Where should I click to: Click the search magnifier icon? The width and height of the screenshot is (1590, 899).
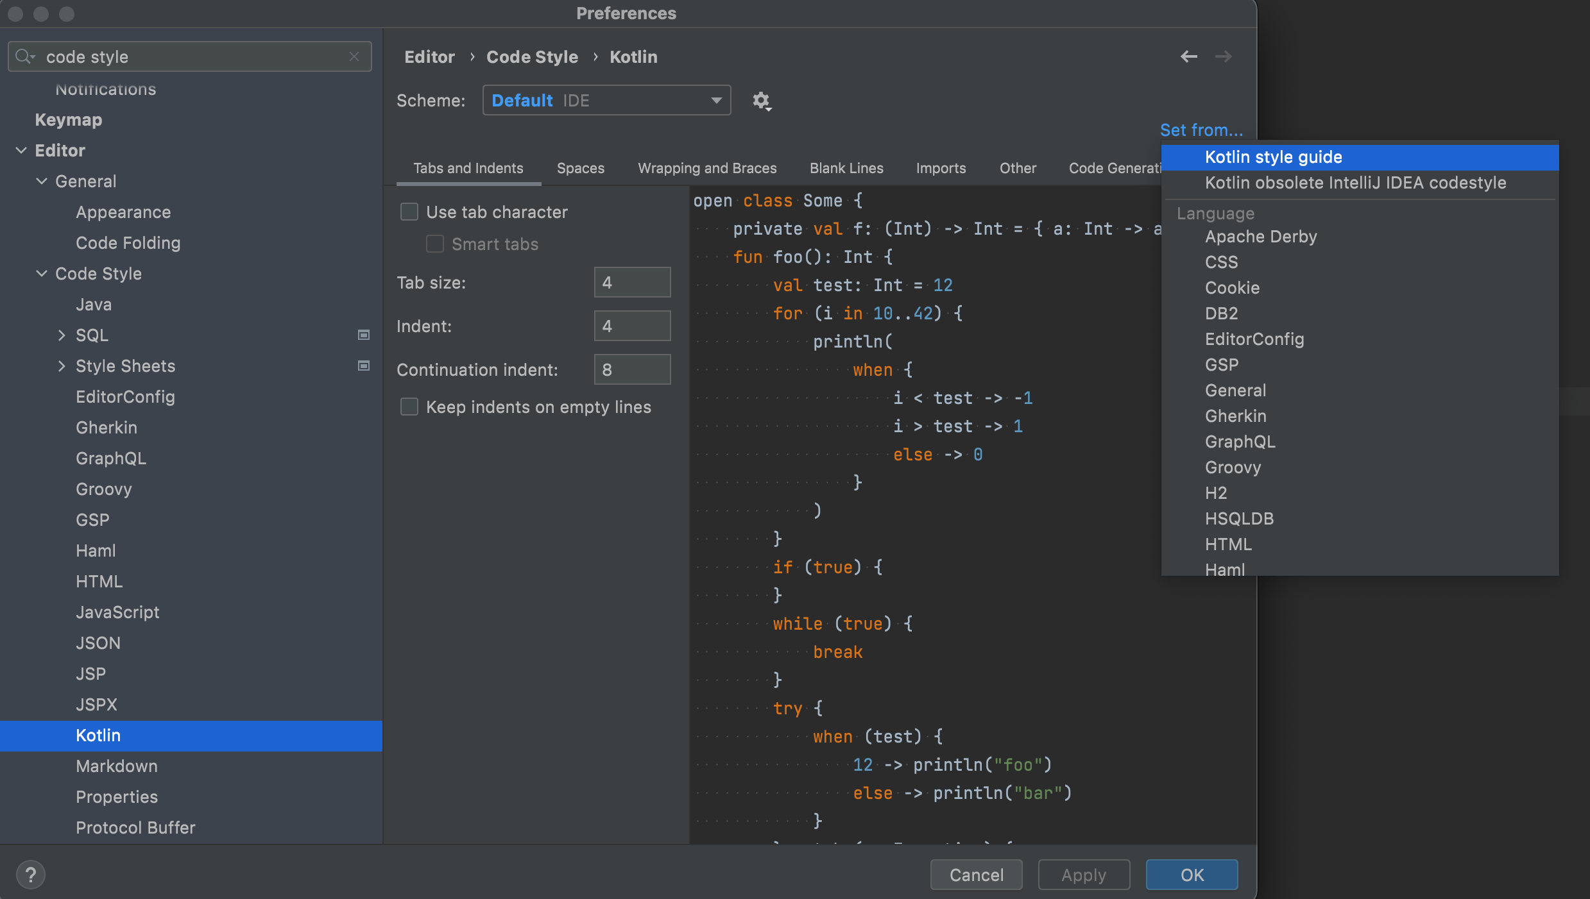pos(24,56)
